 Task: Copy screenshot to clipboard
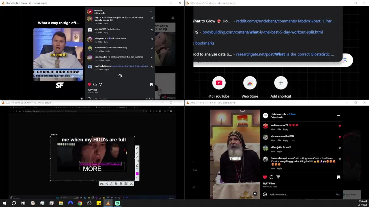121,184
